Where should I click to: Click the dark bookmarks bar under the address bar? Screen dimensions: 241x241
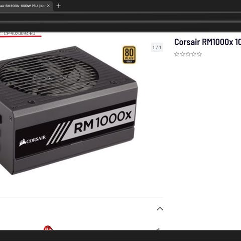tap(120, 27)
